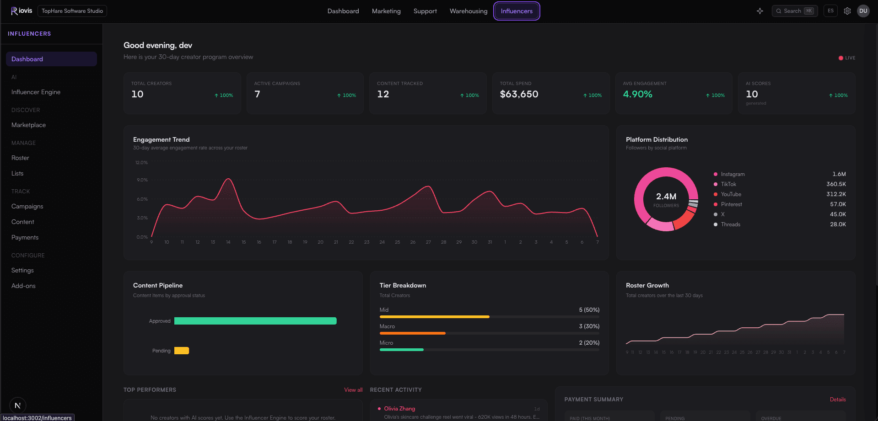The width and height of the screenshot is (878, 421).
Task: Switch to the Marketing tab
Action: coord(386,11)
